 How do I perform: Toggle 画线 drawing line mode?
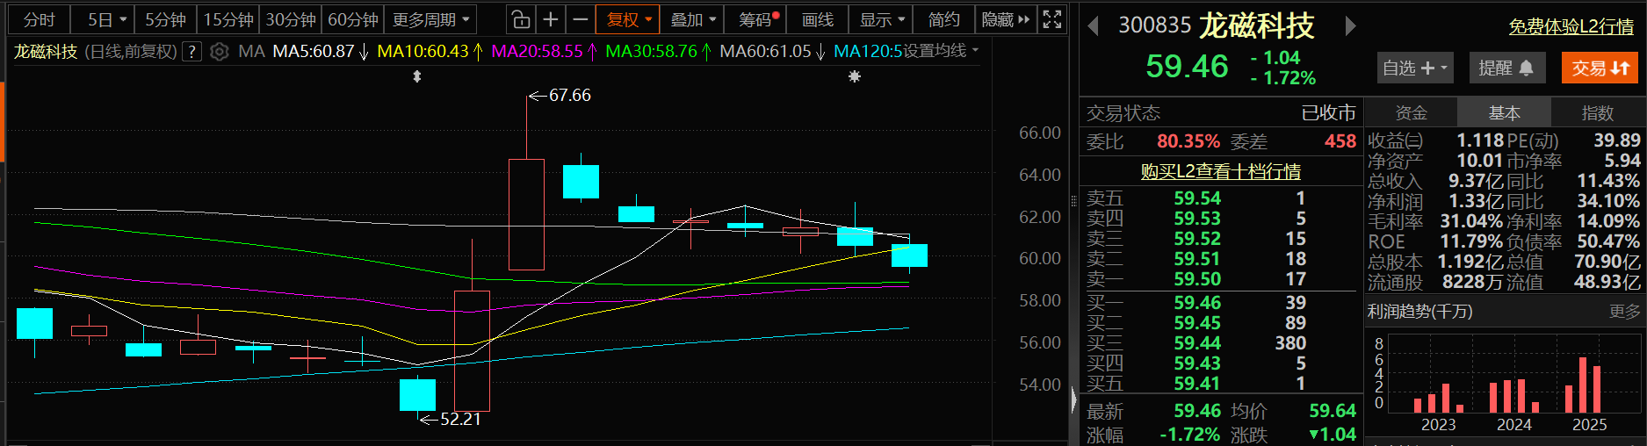[x=817, y=19]
